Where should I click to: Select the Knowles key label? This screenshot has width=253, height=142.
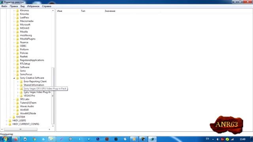(x=25, y=14)
